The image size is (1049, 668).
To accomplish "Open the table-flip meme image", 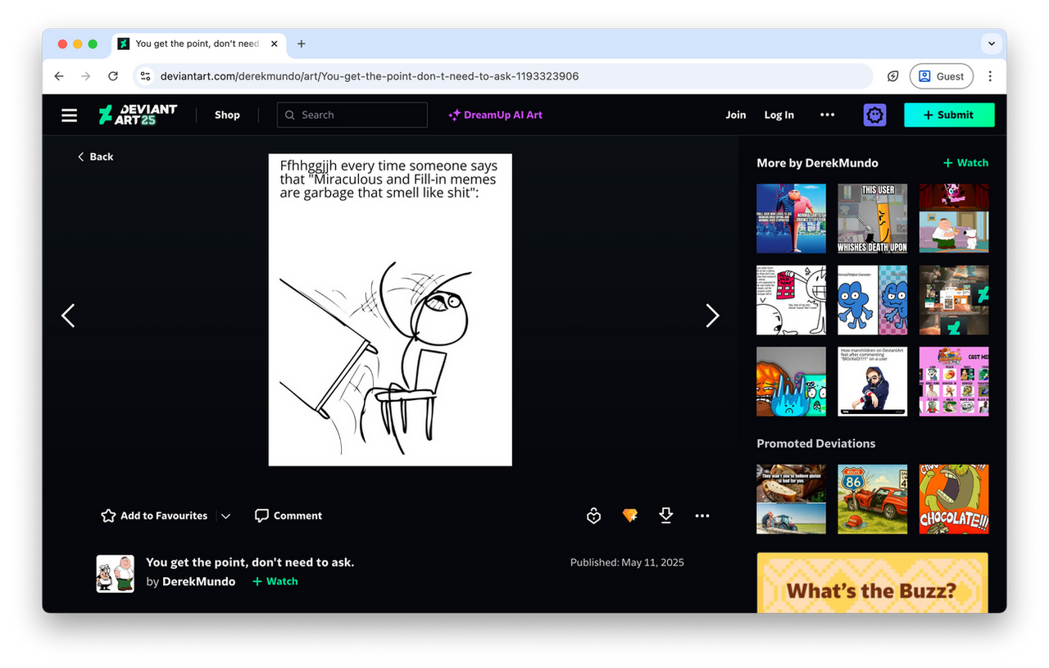I will tap(390, 310).
